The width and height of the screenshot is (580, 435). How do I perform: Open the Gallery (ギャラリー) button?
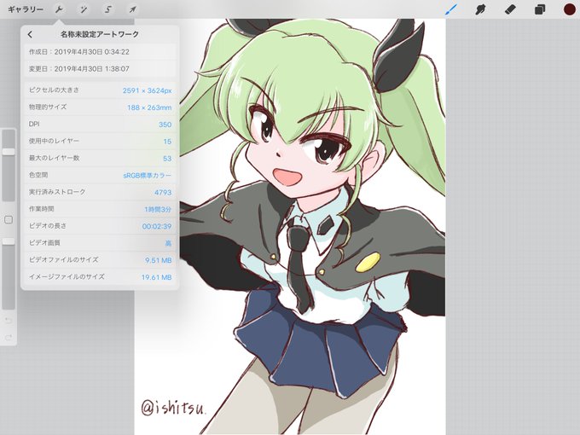pos(26,9)
